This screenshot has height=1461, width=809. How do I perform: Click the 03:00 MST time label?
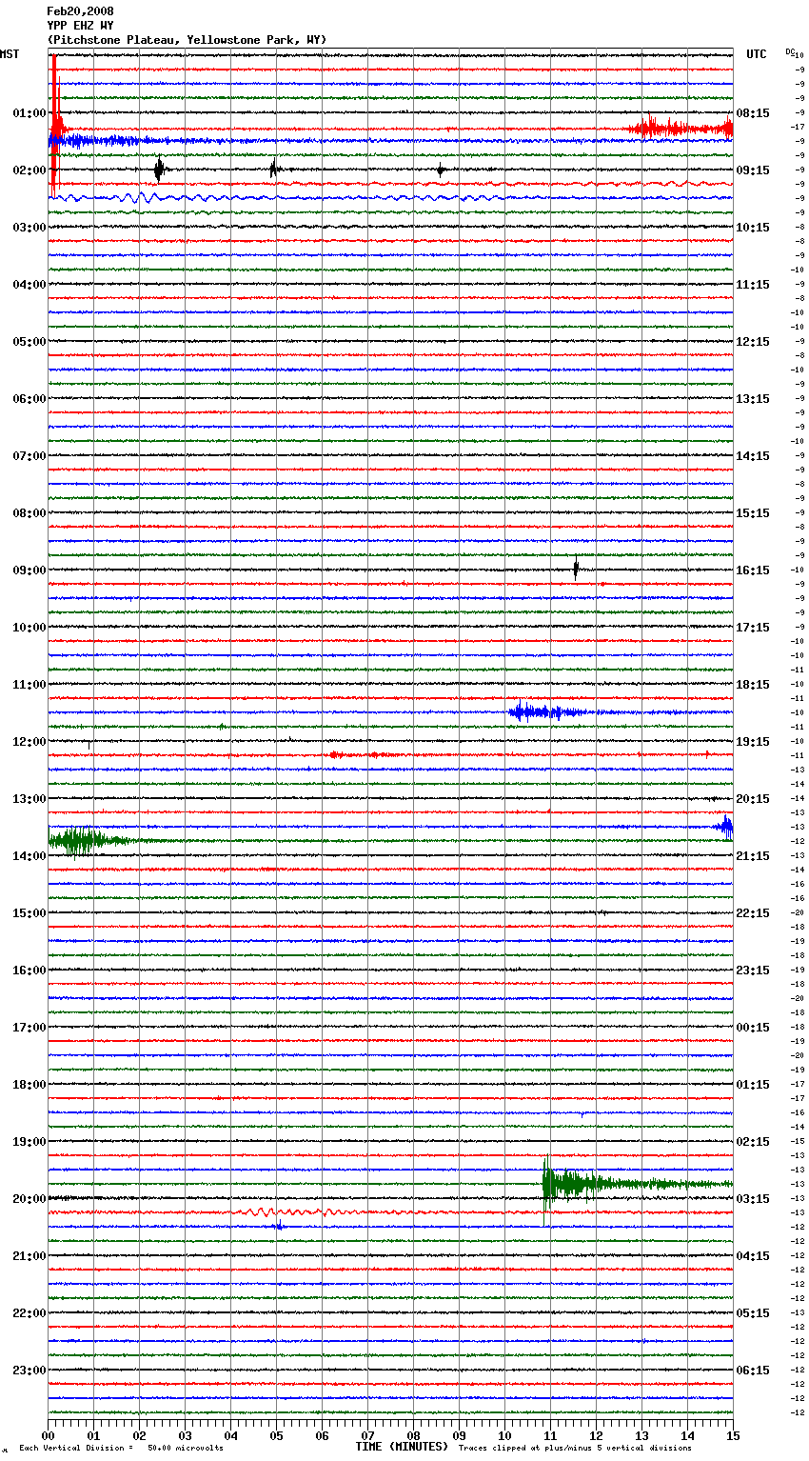coord(30,228)
